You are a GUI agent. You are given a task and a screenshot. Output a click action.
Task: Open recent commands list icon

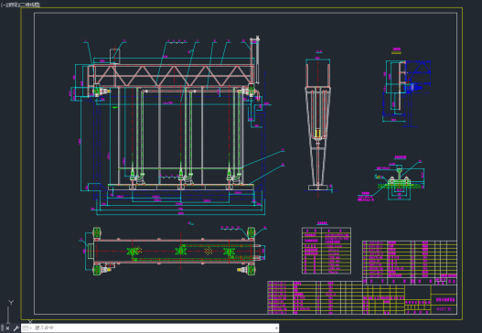[x=27, y=328]
